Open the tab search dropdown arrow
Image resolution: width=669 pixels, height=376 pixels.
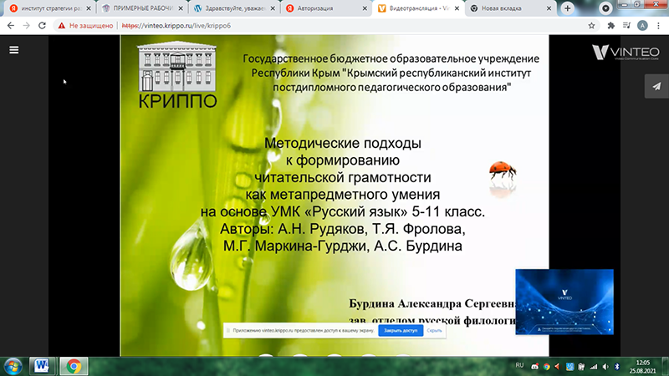click(x=605, y=8)
